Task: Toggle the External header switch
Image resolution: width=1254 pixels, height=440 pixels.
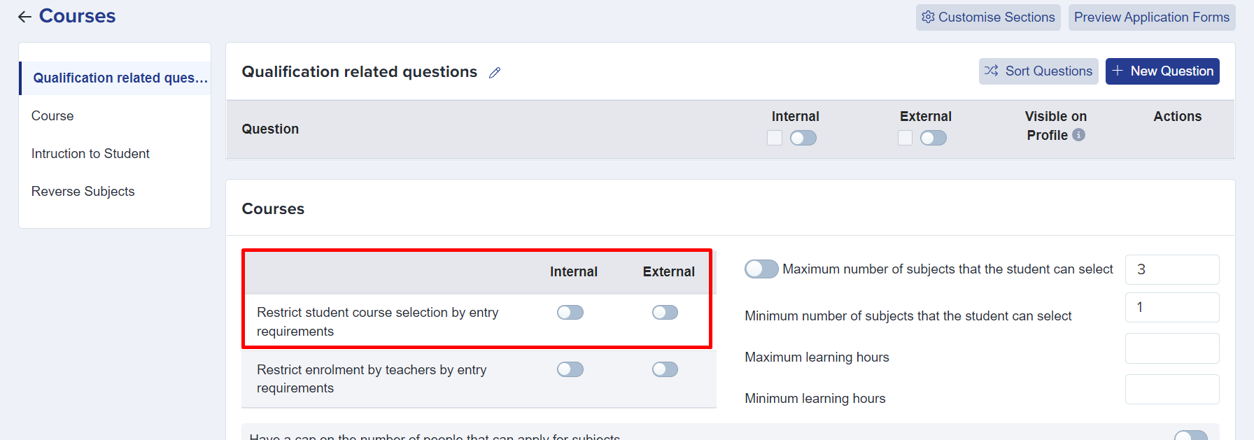Action: pyautogui.click(x=934, y=138)
